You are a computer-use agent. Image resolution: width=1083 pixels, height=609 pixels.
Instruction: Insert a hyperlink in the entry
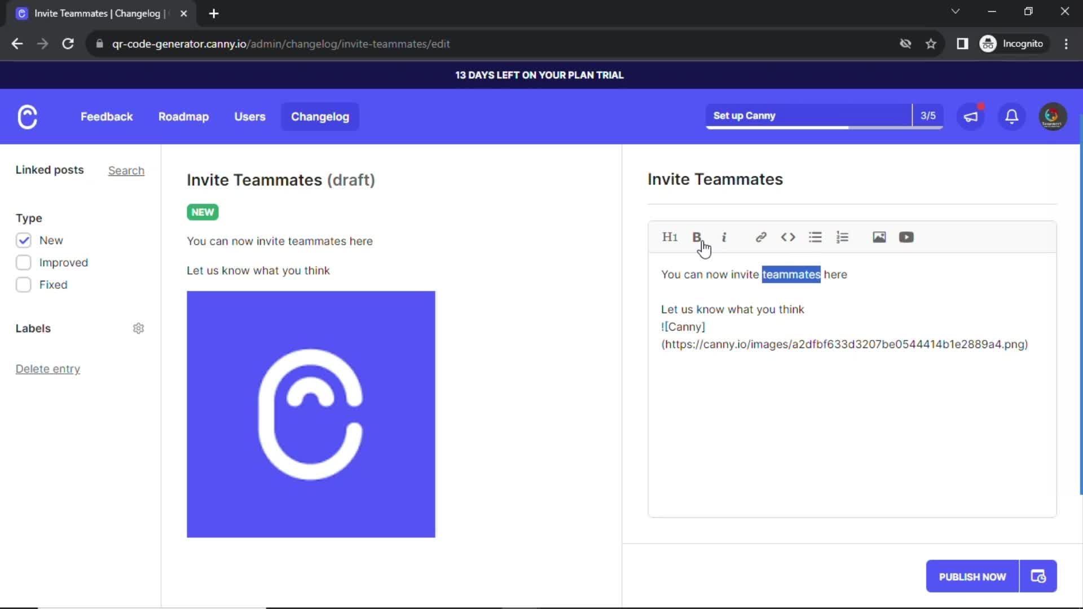click(761, 237)
